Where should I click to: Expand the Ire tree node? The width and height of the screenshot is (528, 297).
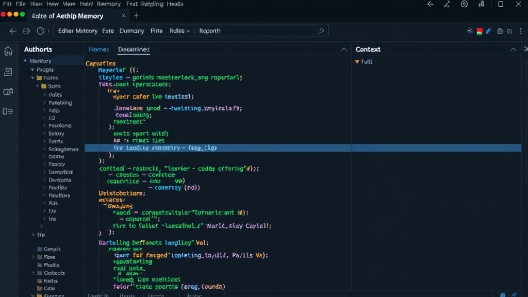point(33,235)
